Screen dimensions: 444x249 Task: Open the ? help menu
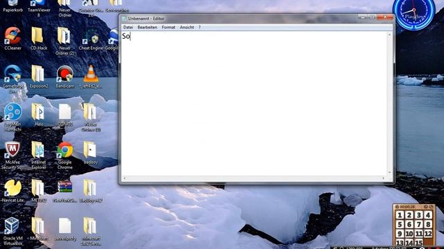pos(199,27)
